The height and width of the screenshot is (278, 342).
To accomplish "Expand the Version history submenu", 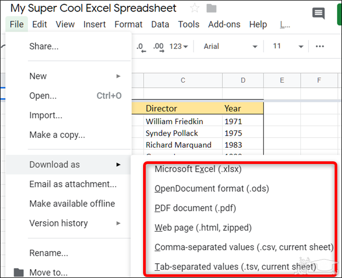I will tap(74, 223).
